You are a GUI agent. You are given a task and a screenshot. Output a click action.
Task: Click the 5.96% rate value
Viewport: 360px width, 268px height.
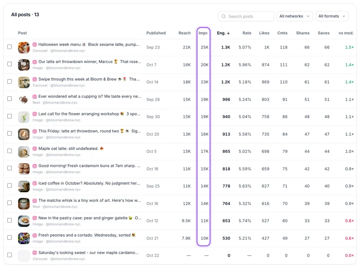tap(245, 65)
